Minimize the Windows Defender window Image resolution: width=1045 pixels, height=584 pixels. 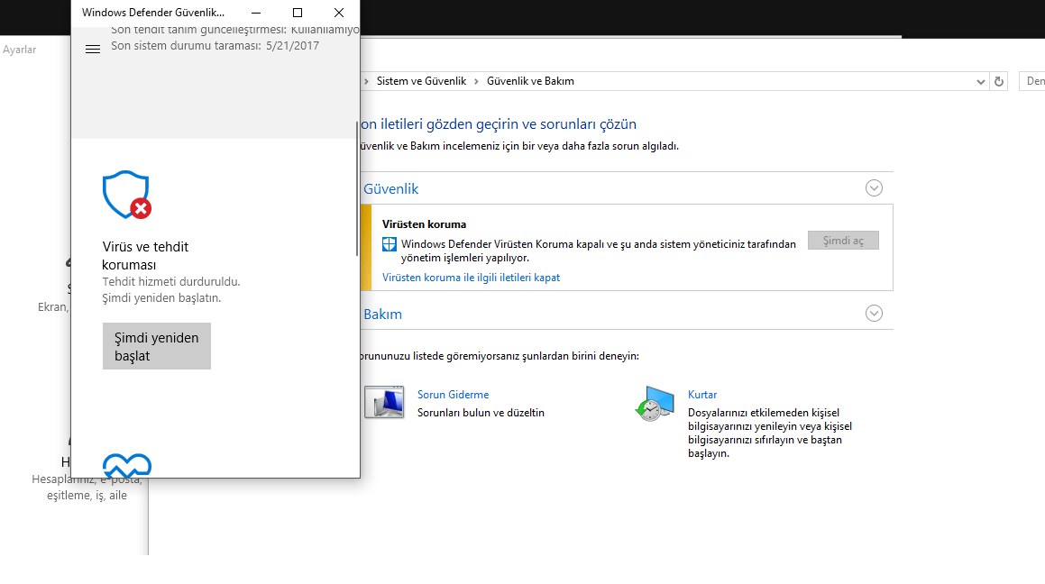point(256,13)
